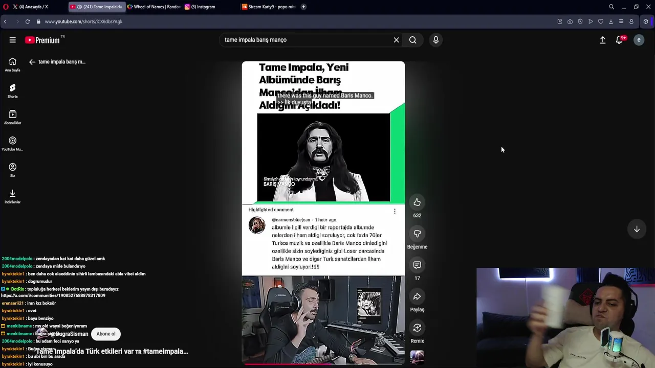This screenshot has height=368, width=655.
Task: Start voice search with microphone
Action: 436,40
